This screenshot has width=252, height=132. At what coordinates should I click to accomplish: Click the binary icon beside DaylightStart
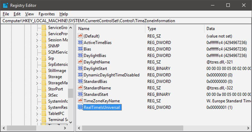80,68
